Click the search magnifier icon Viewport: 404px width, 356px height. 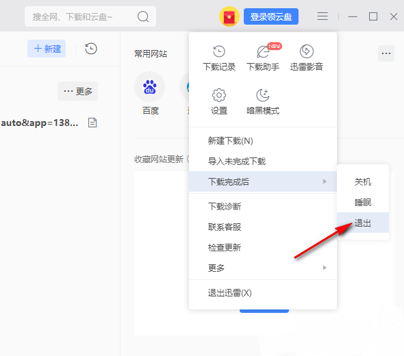(143, 16)
